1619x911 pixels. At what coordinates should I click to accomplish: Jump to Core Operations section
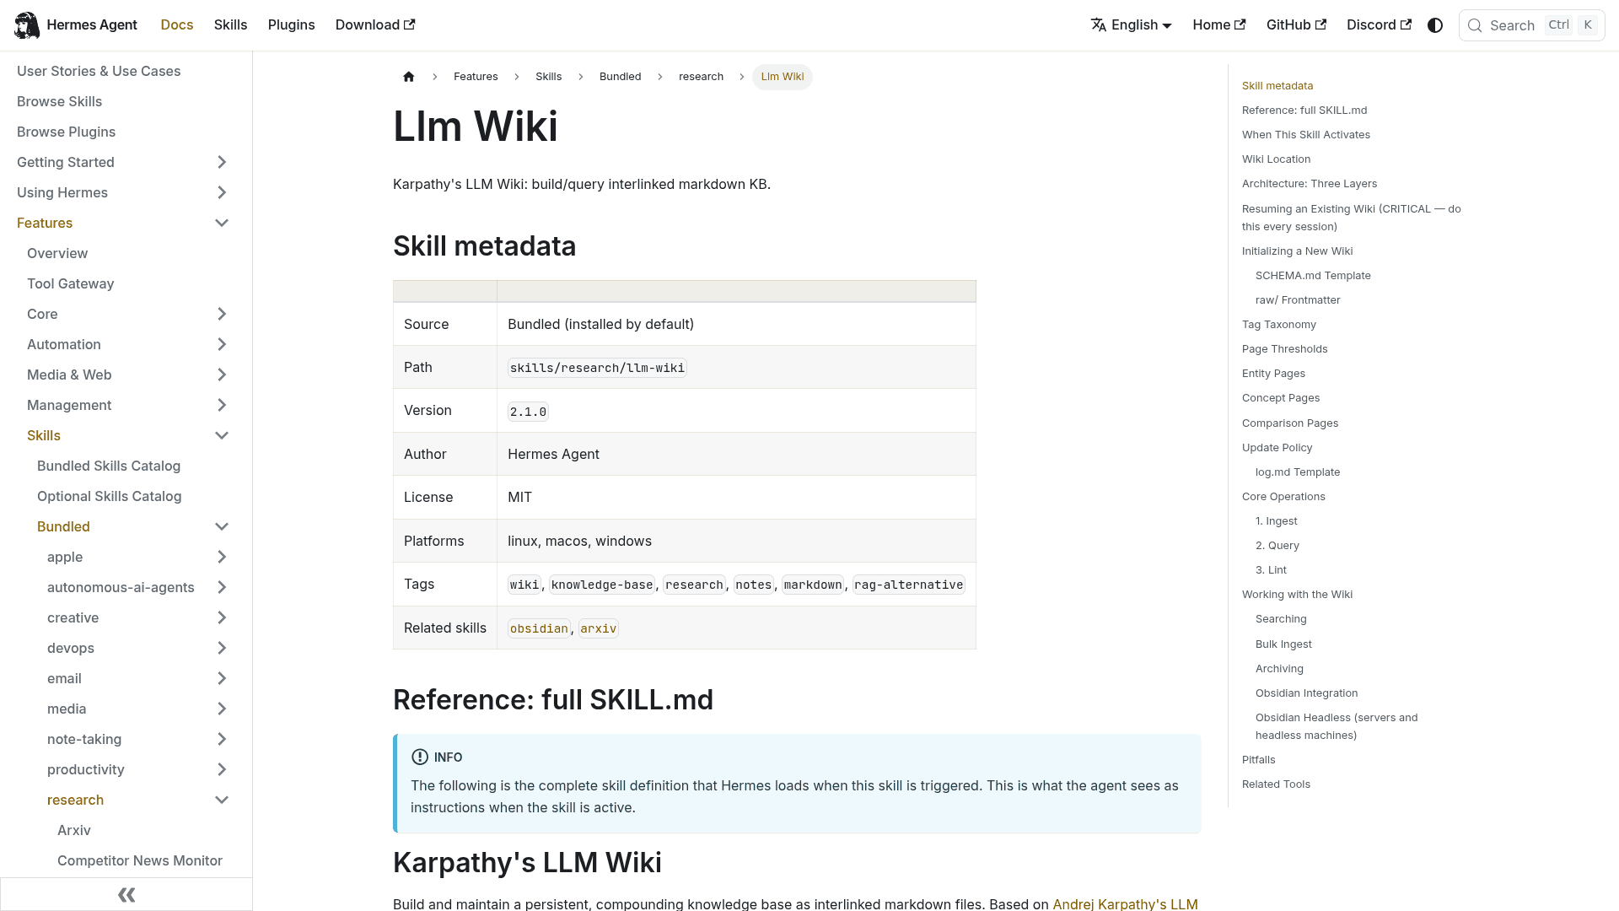point(1283,497)
